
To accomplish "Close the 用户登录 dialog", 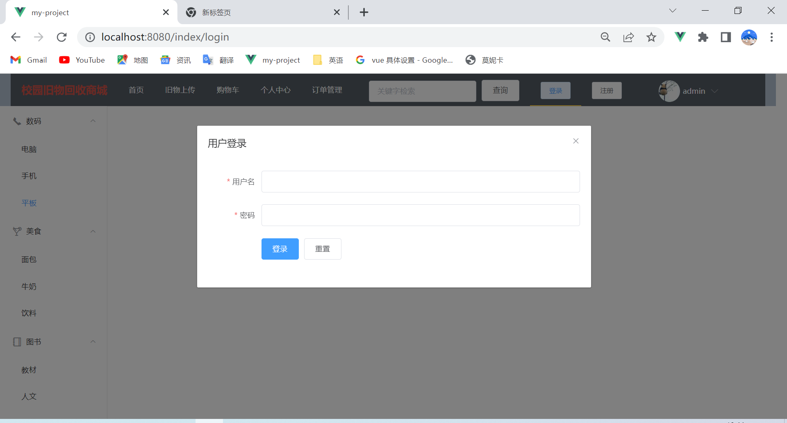I will (x=575, y=140).
